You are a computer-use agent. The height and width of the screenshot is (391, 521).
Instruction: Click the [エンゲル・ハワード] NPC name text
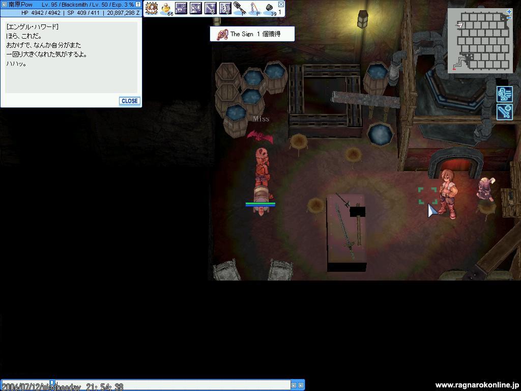32,27
